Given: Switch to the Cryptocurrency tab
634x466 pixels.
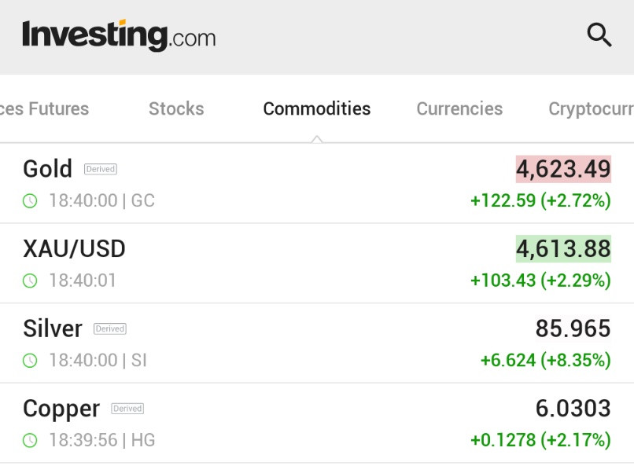Looking at the screenshot, I should pyautogui.click(x=591, y=109).
